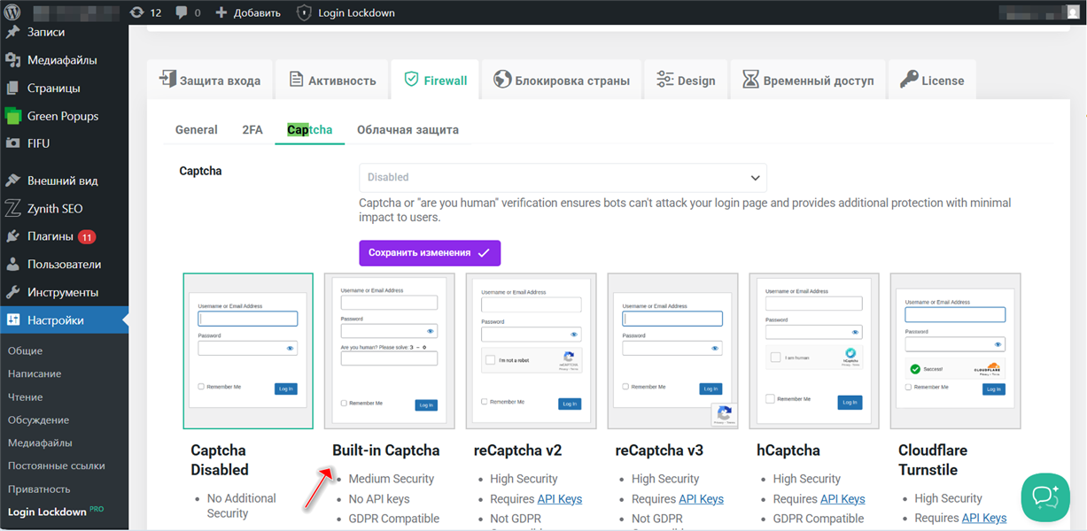Open the Captcha provider dropdown showing Disabled
The image size is (1087, 531).
click(x=563, y=177)
